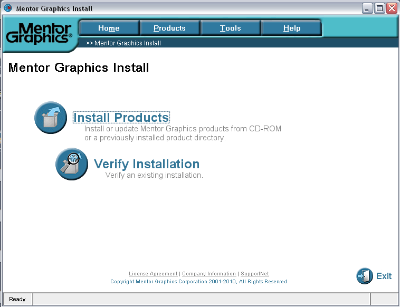Click the Install Products description text
Viewport: 400px width, 307px height.
click(183, 133)
